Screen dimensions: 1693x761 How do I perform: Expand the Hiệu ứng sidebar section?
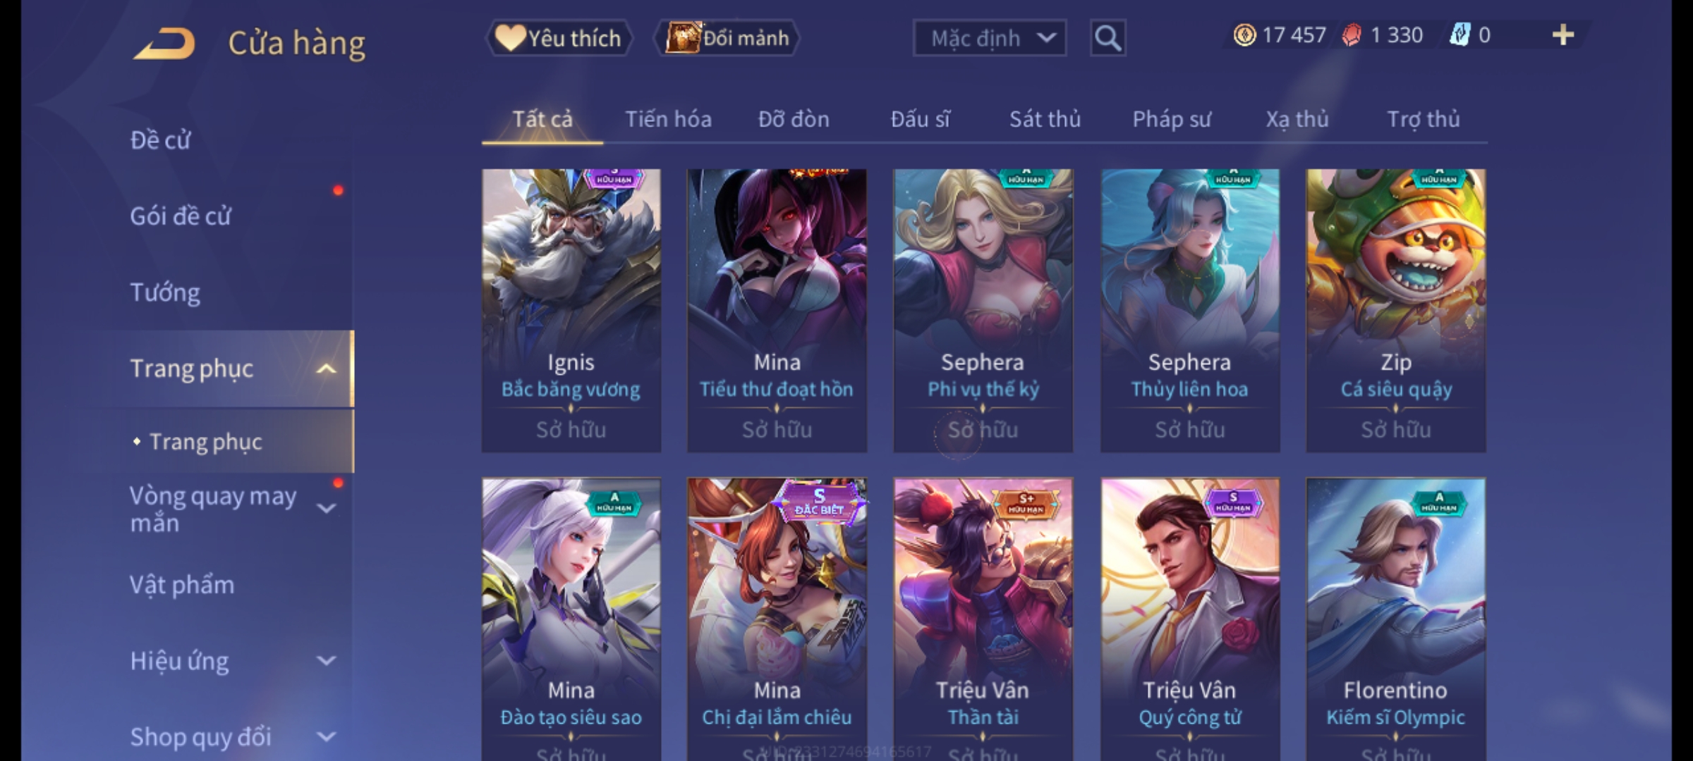pos(326,661)
